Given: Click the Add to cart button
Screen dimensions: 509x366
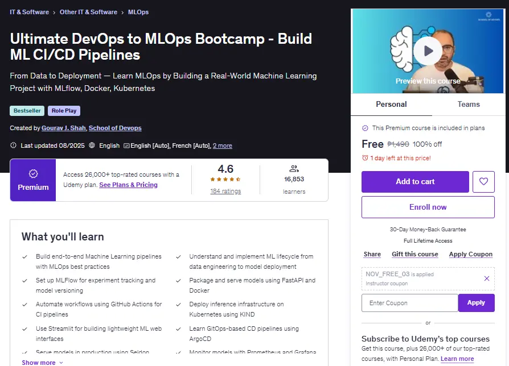Looking at the screenshot, I should pos(415,182).
